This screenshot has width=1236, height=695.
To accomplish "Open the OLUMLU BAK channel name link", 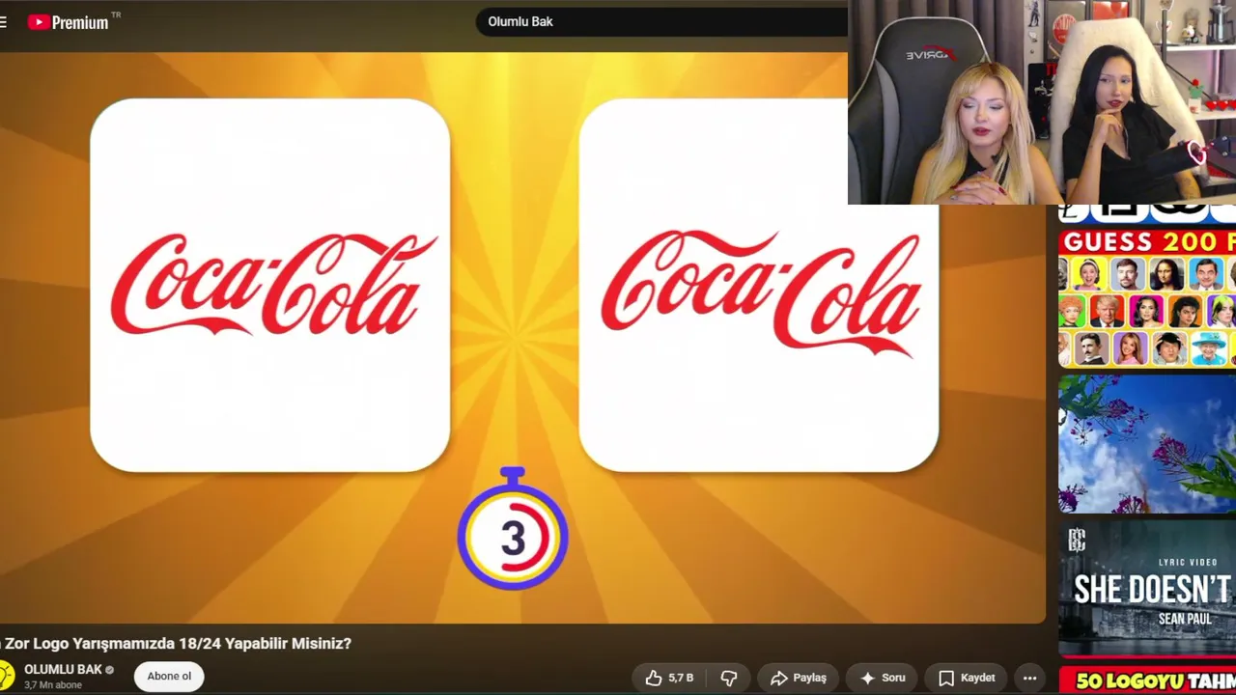I will (63, 669).
